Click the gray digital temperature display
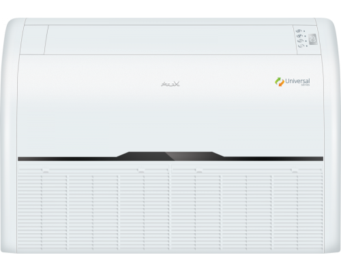This screenshot has width=341, height=272. pos(313,39)
